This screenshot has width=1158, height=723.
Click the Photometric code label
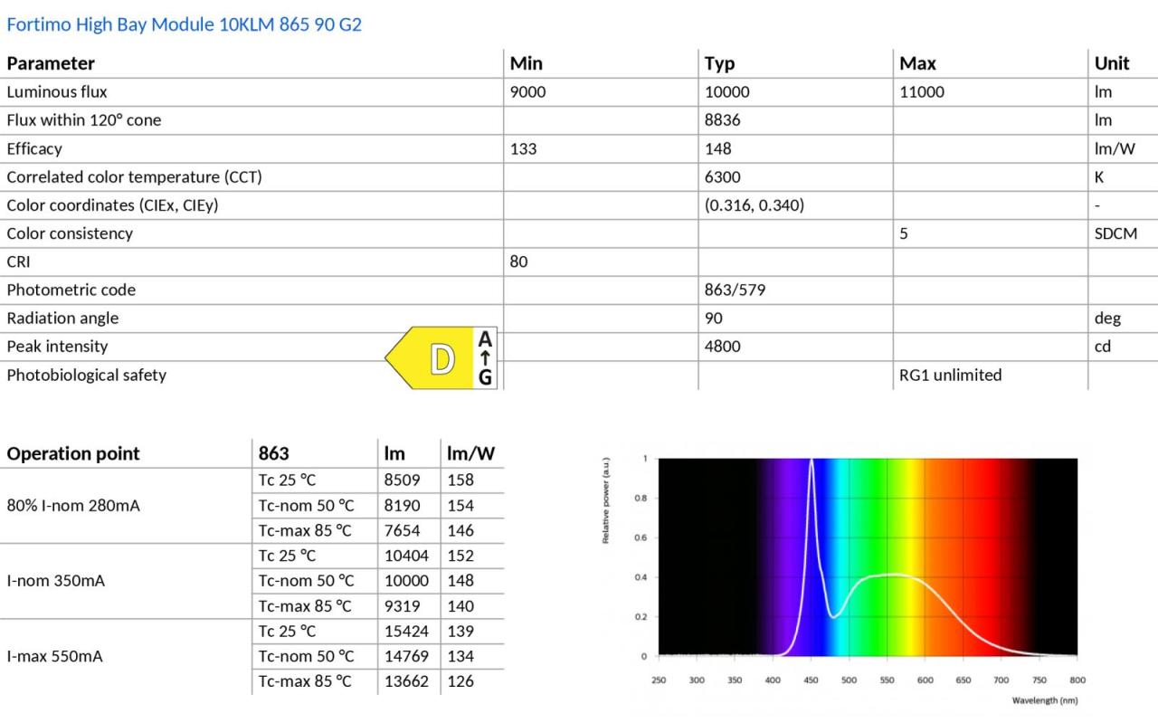(71, 290)
